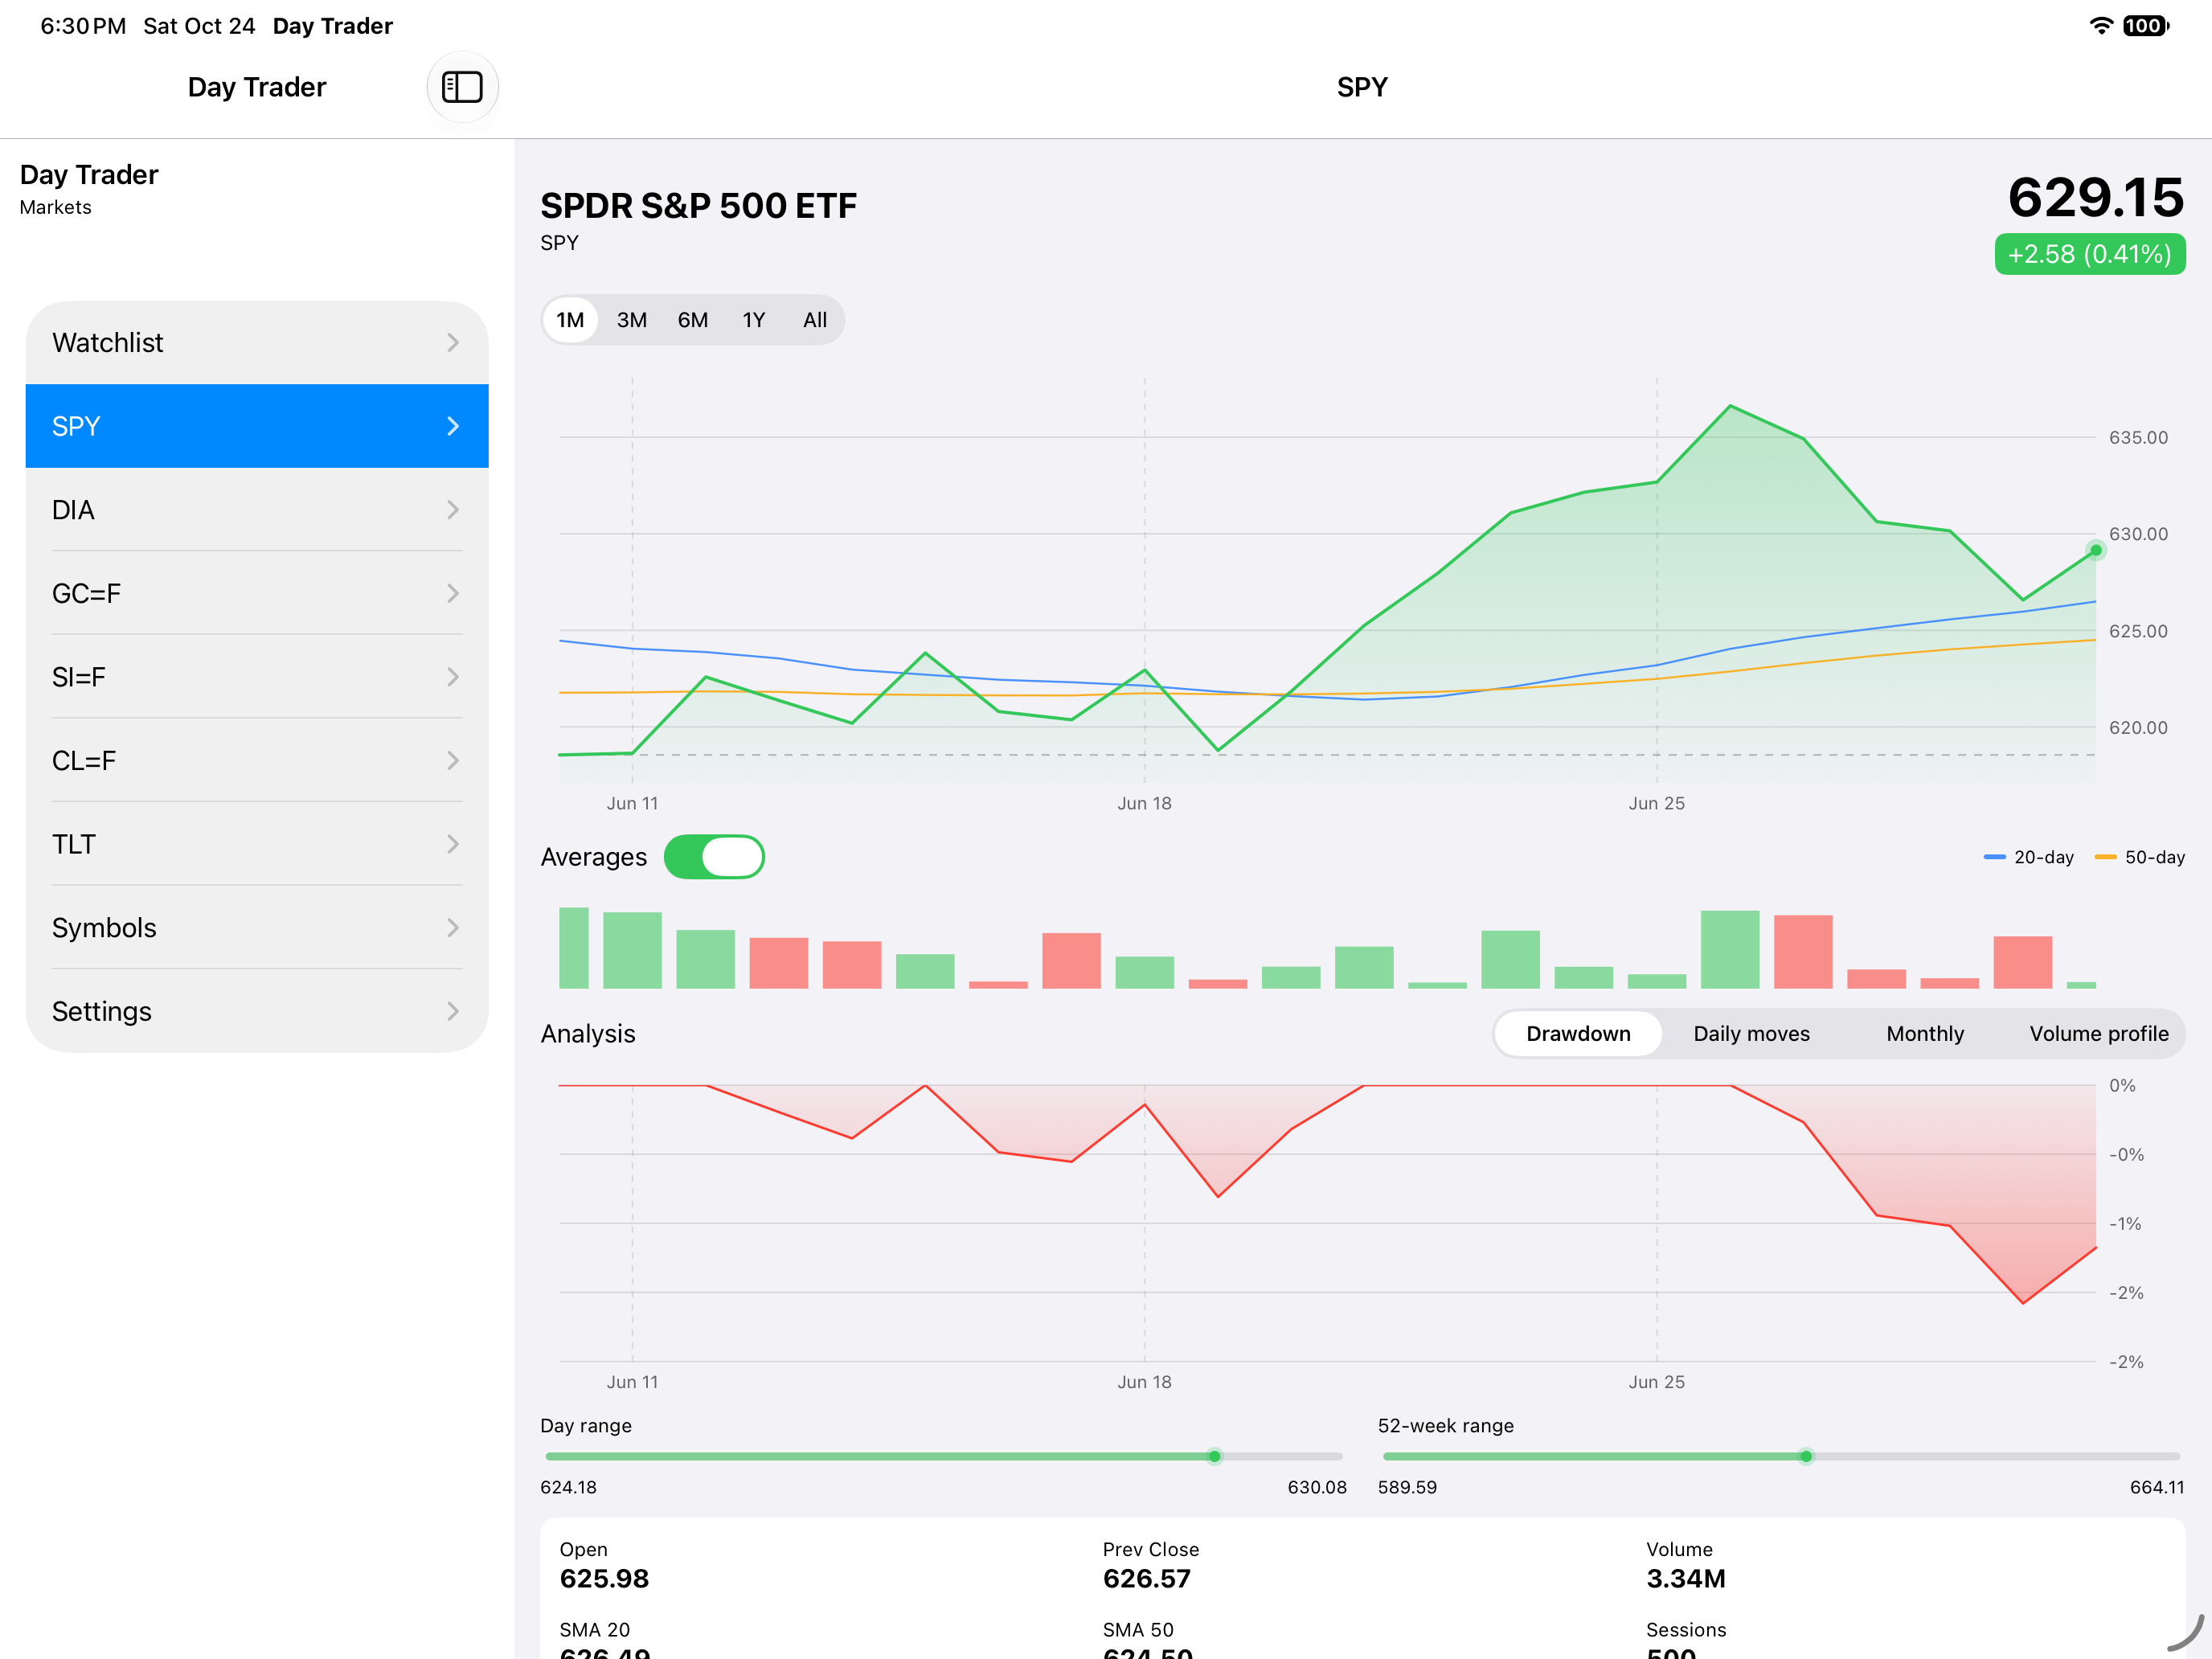Select the All time range

point(815,320)
